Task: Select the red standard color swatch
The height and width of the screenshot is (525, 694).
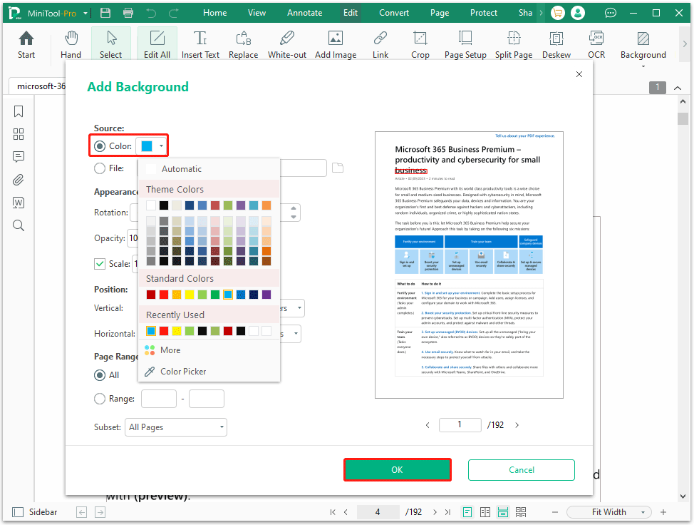Action: coord(162,293)
